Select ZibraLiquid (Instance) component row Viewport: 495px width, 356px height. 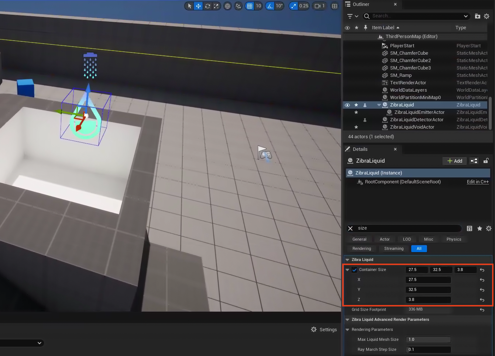tap(418, 173)
